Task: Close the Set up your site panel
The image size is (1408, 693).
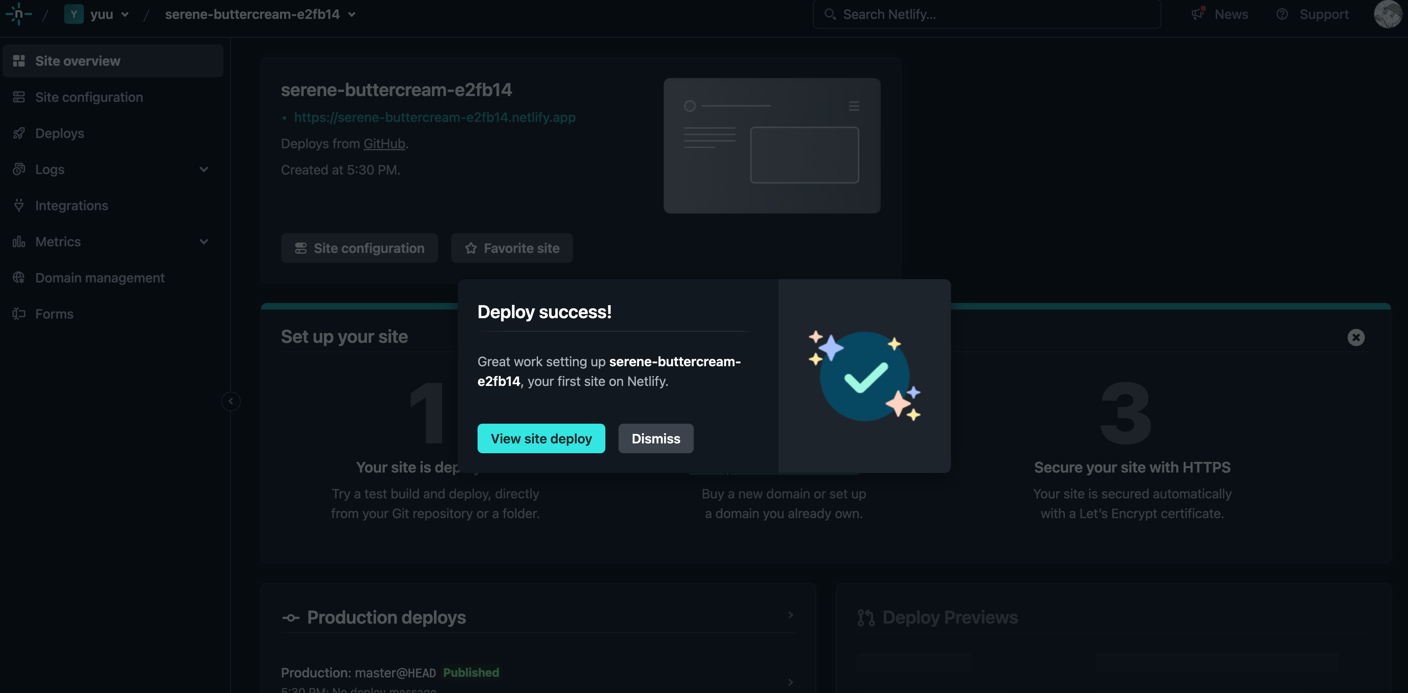Action: click(1356, 337)
